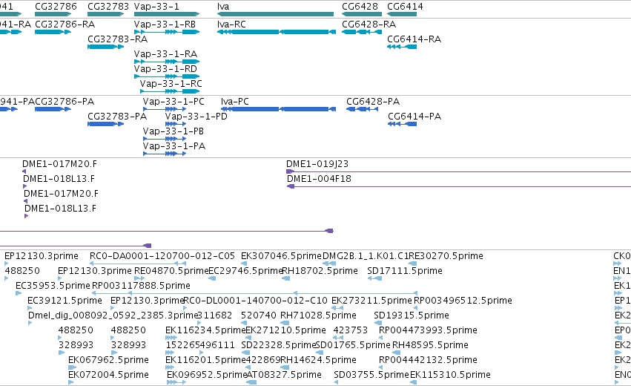Viewport: 631px width, 386px height.
Task: Select Dmel_dig_008092_0592_2385.3prime label
Action: (113, 315)
